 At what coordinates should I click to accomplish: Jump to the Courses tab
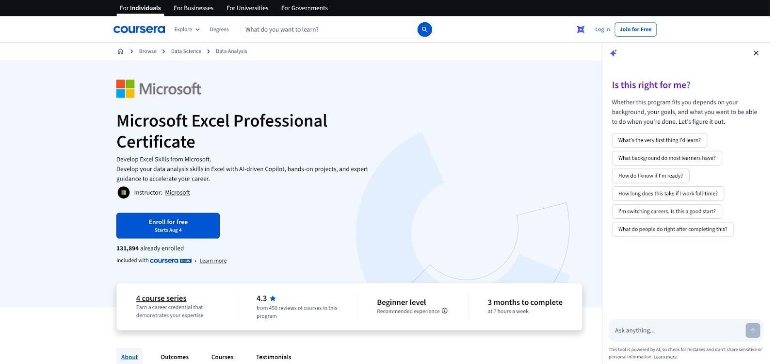(222, 357)
